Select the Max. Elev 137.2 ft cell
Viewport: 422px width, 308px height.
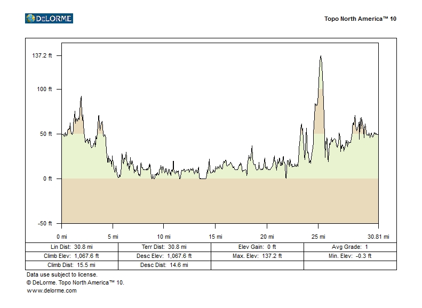pyautogui.click(x=257, y=256)
